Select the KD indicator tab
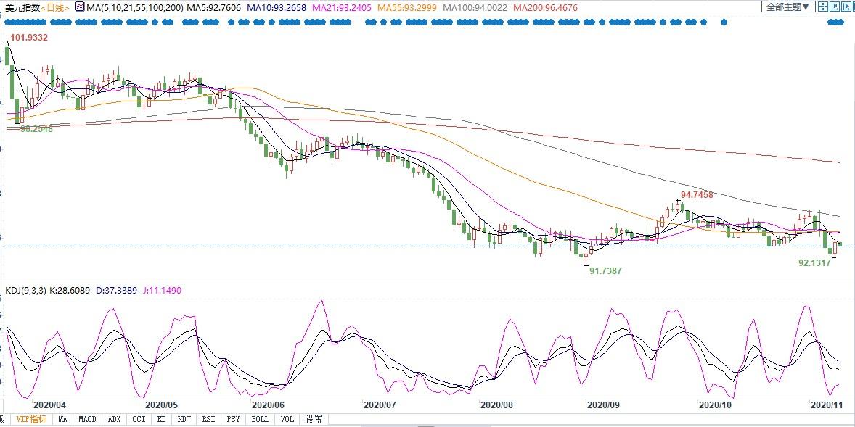The width and height of the screenshot is (855, 427). [x=161, y=419]
